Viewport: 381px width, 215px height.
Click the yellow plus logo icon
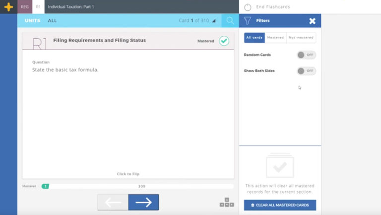pyautogui.click(x=8, y=7)
